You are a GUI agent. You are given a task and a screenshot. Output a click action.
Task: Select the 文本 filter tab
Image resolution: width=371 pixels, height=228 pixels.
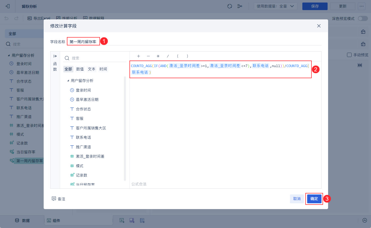coord(92,69)
